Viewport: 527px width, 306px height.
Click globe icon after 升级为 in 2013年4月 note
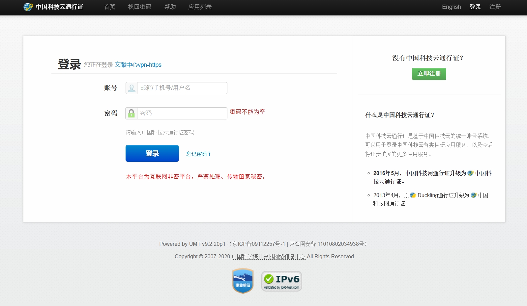[474, 195]
